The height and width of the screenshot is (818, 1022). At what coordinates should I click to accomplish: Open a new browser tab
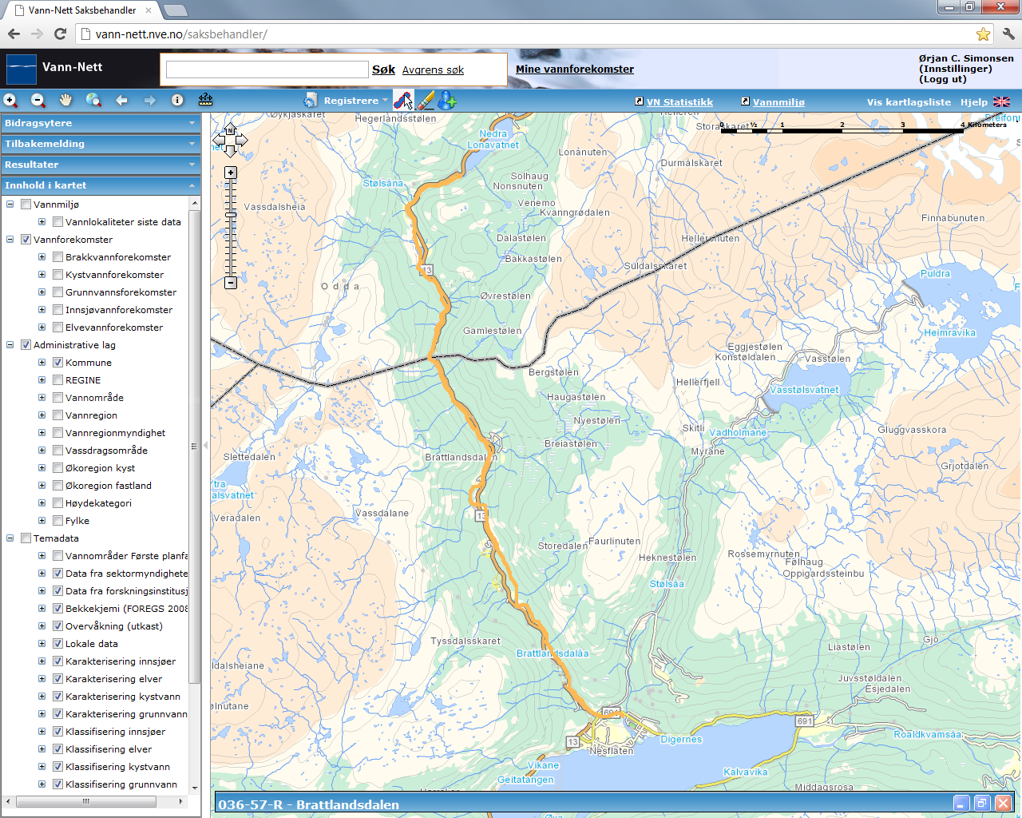tap(175, 10)
